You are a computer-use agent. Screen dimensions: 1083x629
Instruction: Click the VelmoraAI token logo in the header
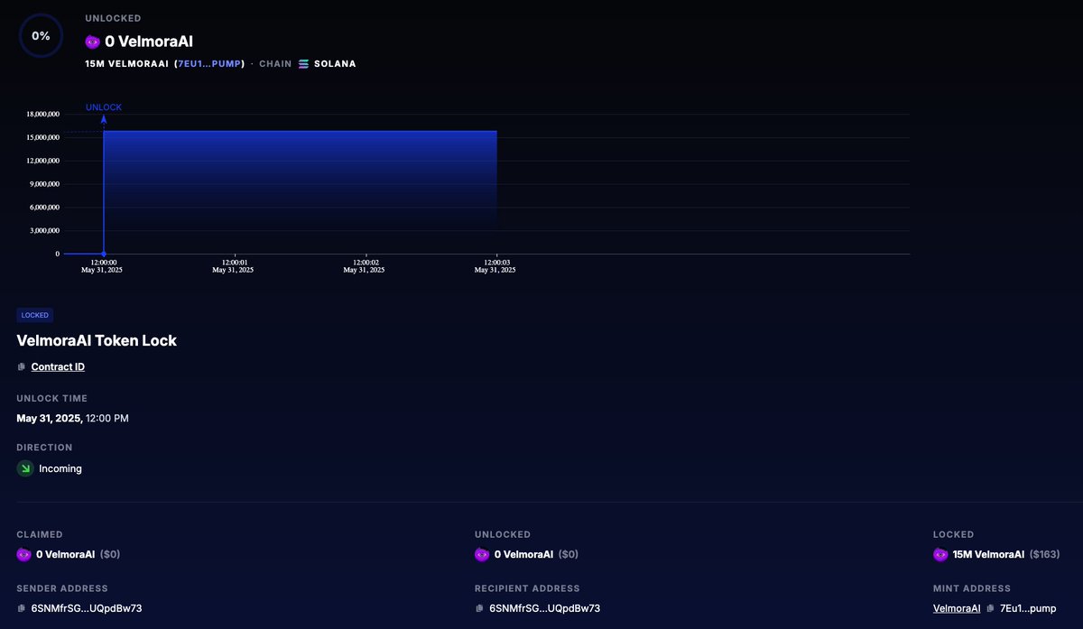(91, 41)
